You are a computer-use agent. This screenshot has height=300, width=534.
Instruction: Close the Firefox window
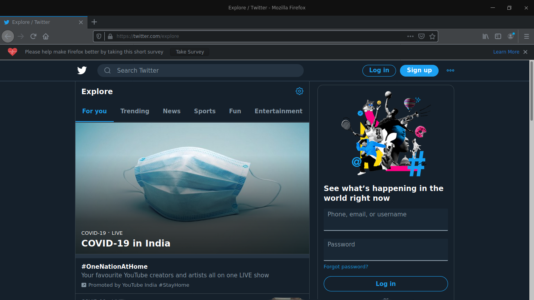[x=525, y=8]
